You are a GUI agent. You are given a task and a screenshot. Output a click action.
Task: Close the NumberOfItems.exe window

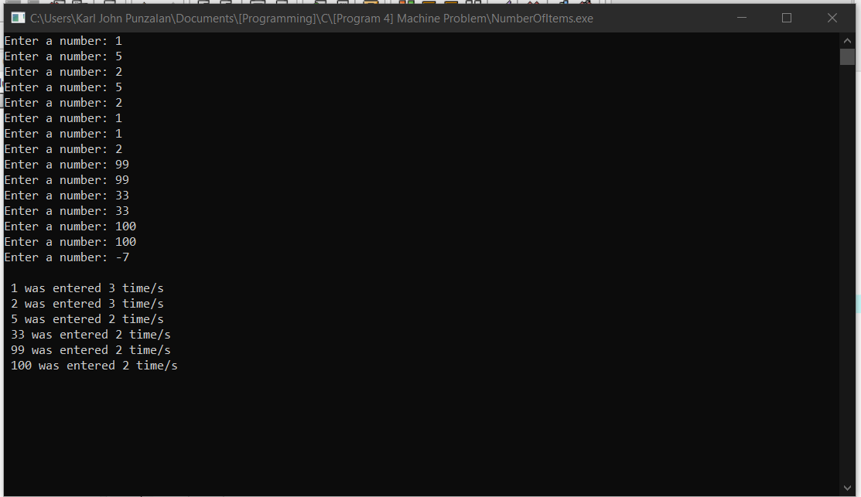pos(832,17)
